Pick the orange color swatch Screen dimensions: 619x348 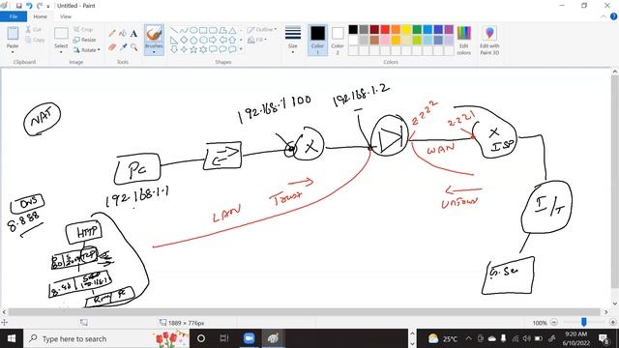(396, 30)
